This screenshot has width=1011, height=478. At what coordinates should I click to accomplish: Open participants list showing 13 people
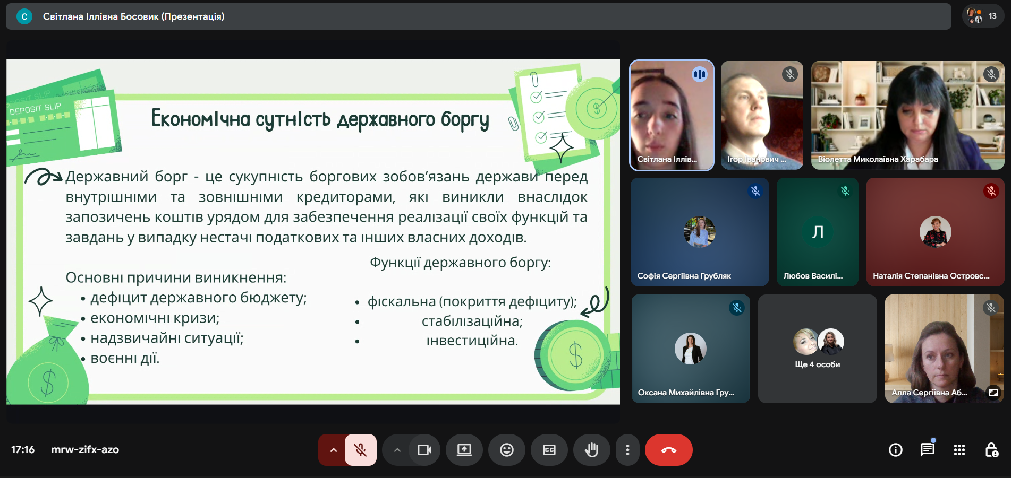(x=983, y=16)
